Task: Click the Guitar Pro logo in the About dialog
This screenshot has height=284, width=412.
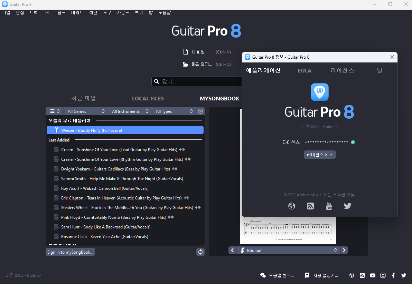Action: (x=320, y=92)
